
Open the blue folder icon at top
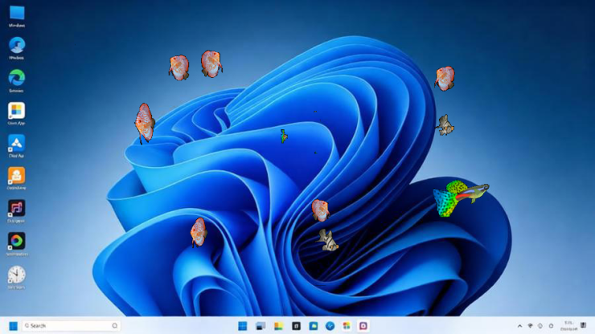click(17, 13)
